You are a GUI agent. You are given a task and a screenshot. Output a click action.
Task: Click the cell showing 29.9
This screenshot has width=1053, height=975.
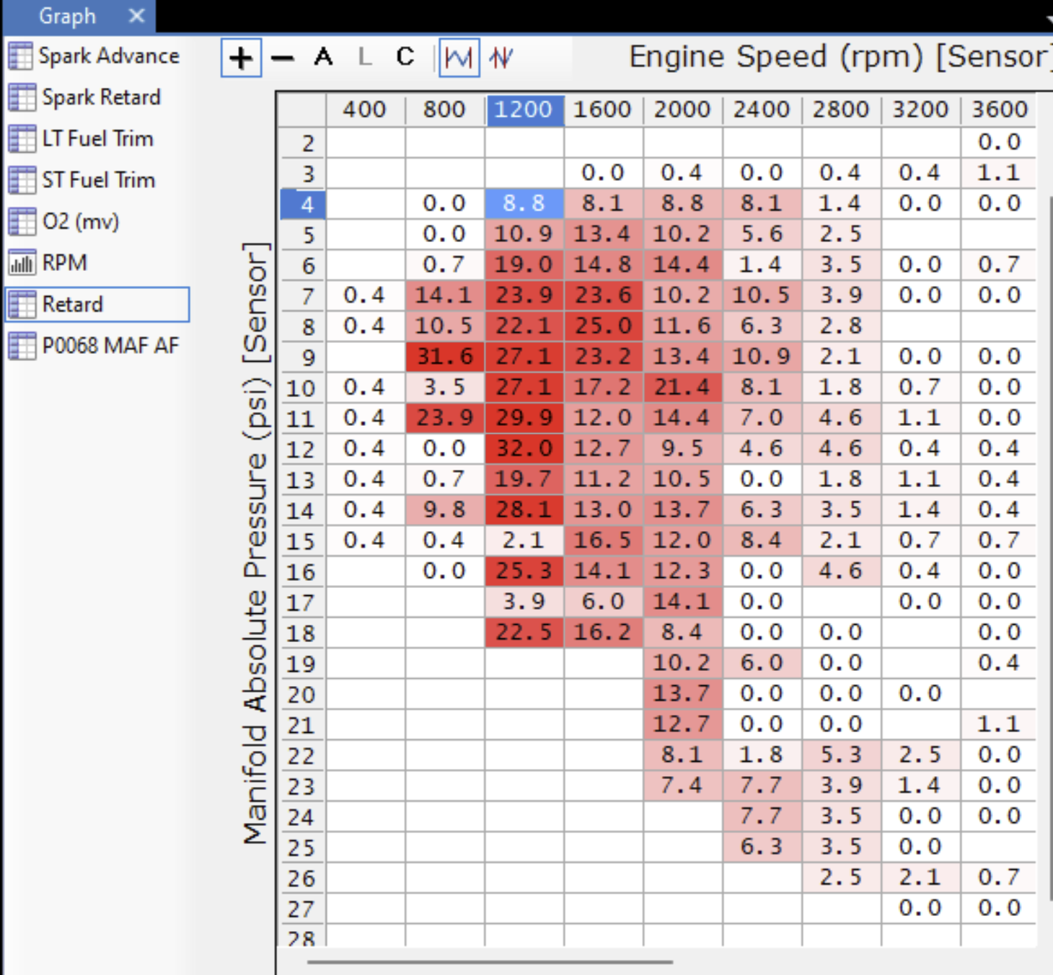(524, 418)
